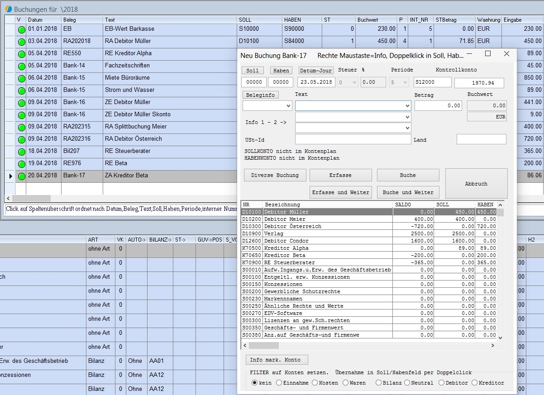
Task: Click green status icon for ZA Kreditor Beta
Action: tap(21, 176)
